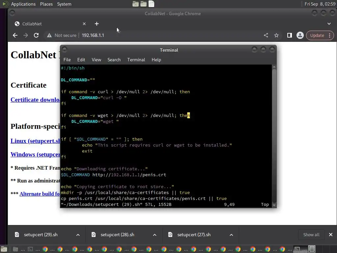Click the first file manager launcher in top panel
This screenshot has height=253, width=337.
point(135,4)
